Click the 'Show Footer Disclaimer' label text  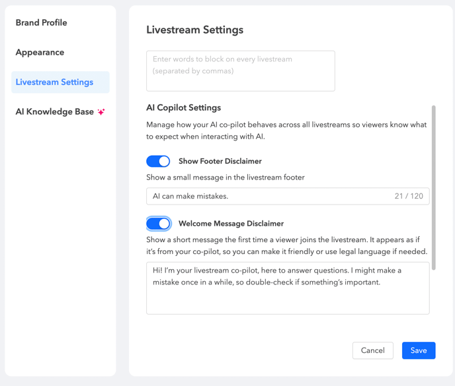click(220, 161)
